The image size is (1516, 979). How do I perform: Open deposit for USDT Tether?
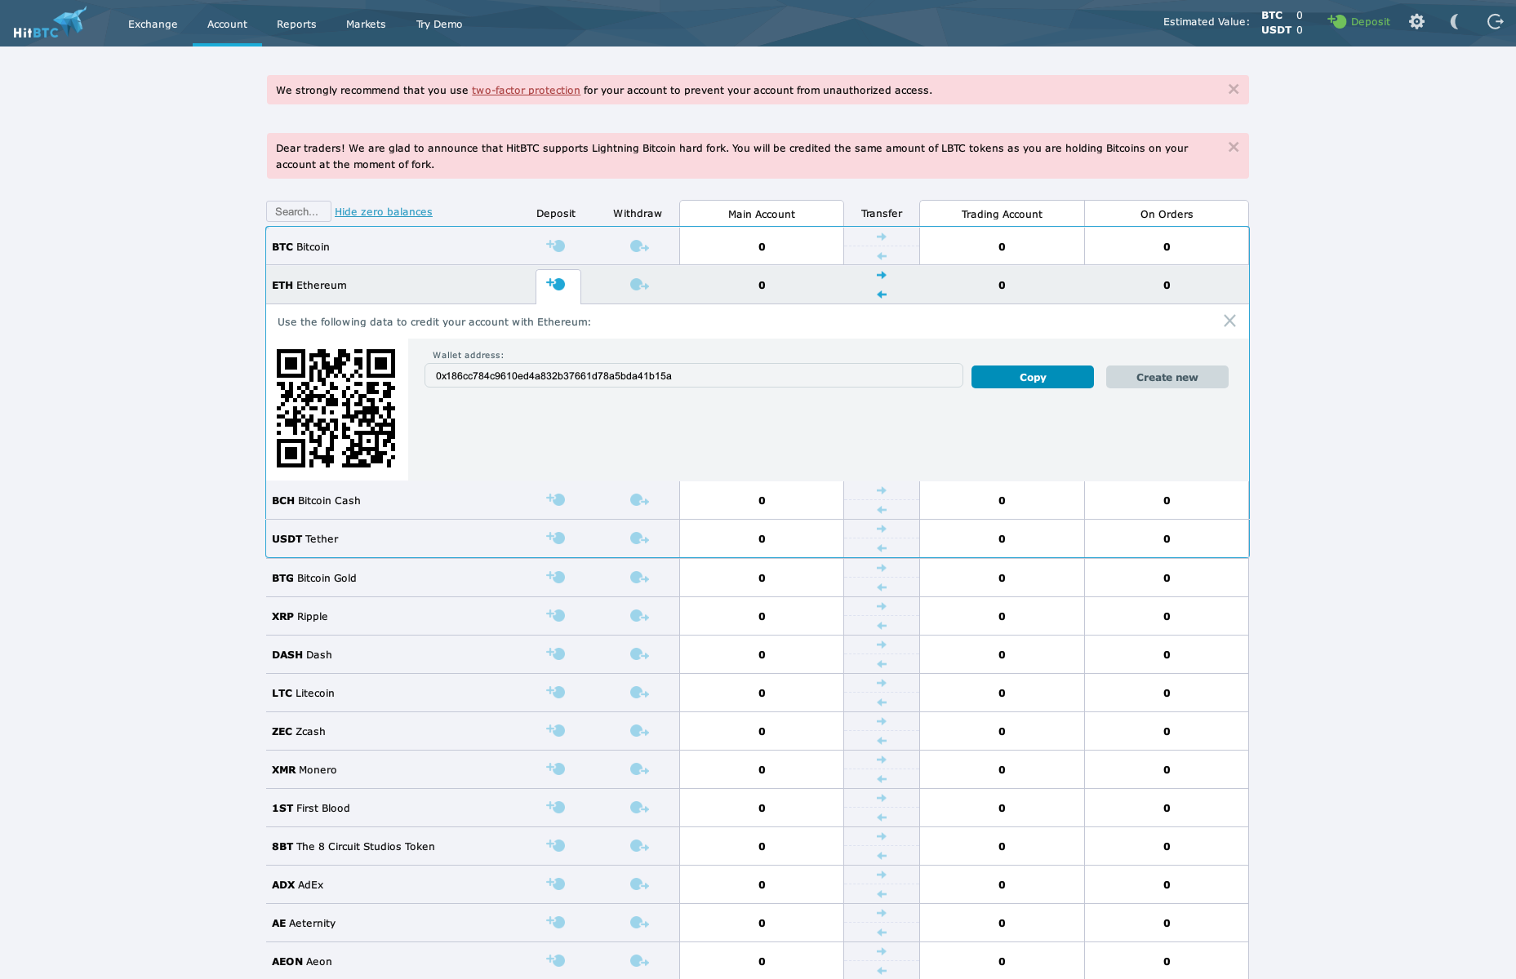556,538
